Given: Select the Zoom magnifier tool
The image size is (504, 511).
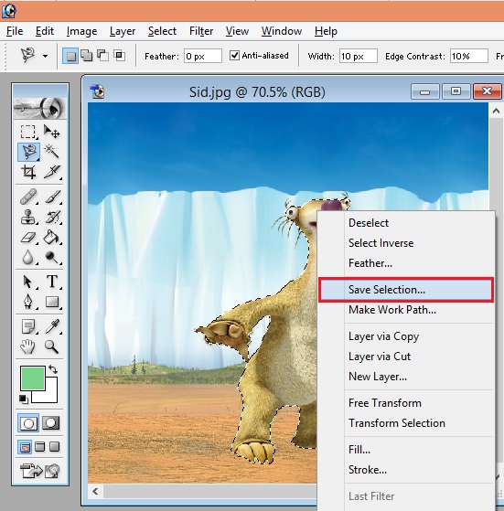Looking at the screenshot, I should [51, 346].
